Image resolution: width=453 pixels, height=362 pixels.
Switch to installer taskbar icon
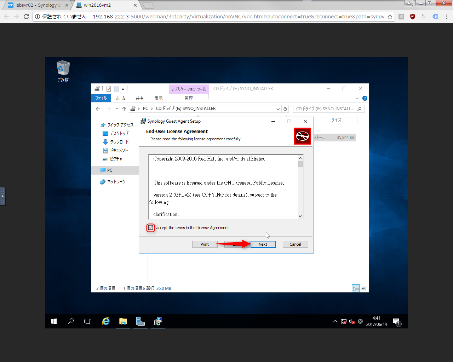pos(158,321)
